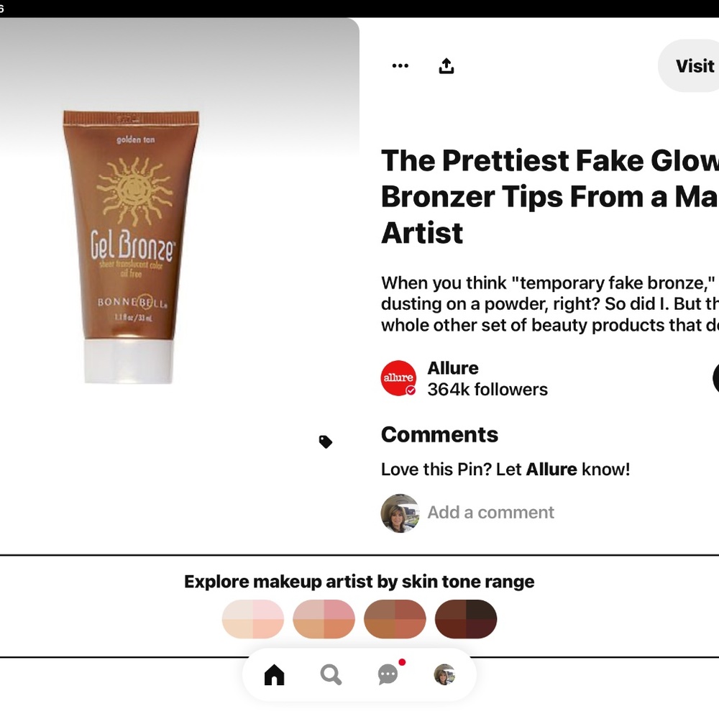The image size is (719, 719).
Task: Click the pin title about Bronzer Tips
Action: [x=550, y=197]
